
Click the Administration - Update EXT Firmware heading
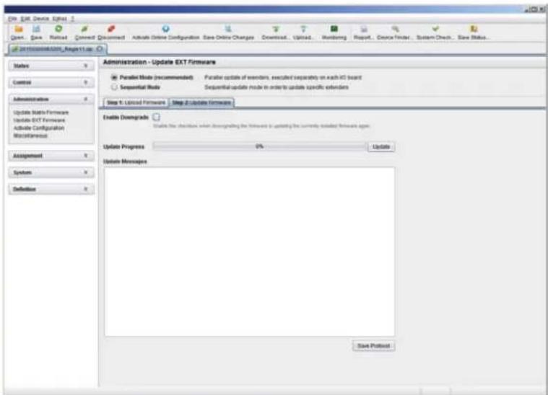tap(160, 62)
